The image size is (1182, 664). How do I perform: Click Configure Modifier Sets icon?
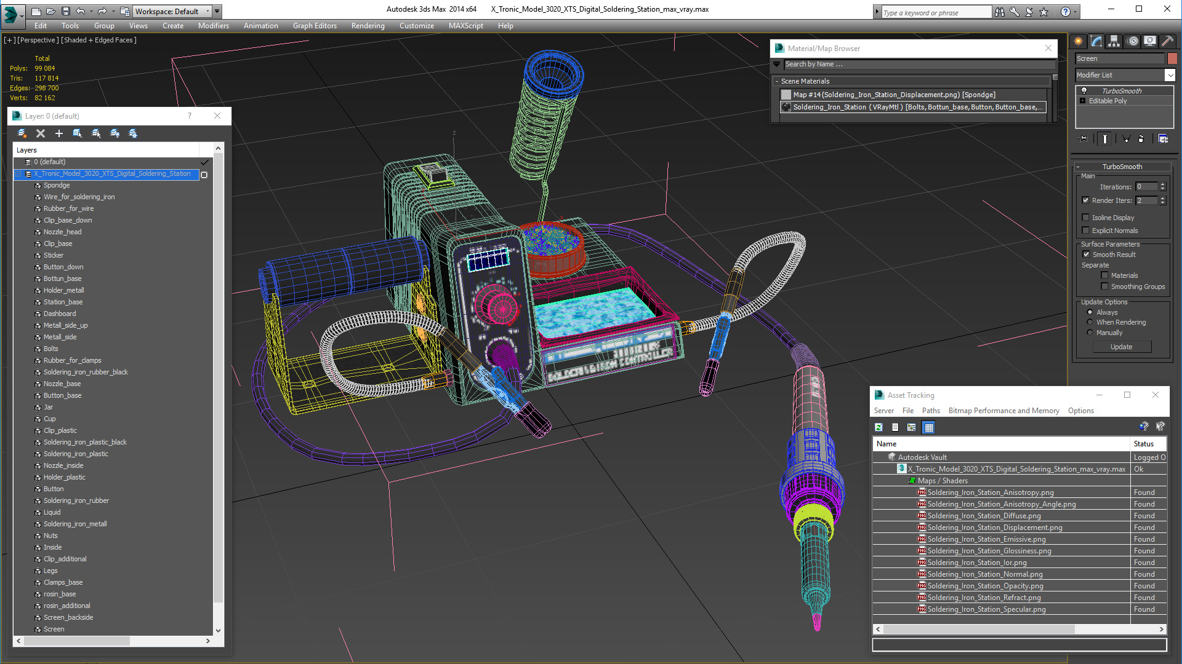tap(1163, 139)
